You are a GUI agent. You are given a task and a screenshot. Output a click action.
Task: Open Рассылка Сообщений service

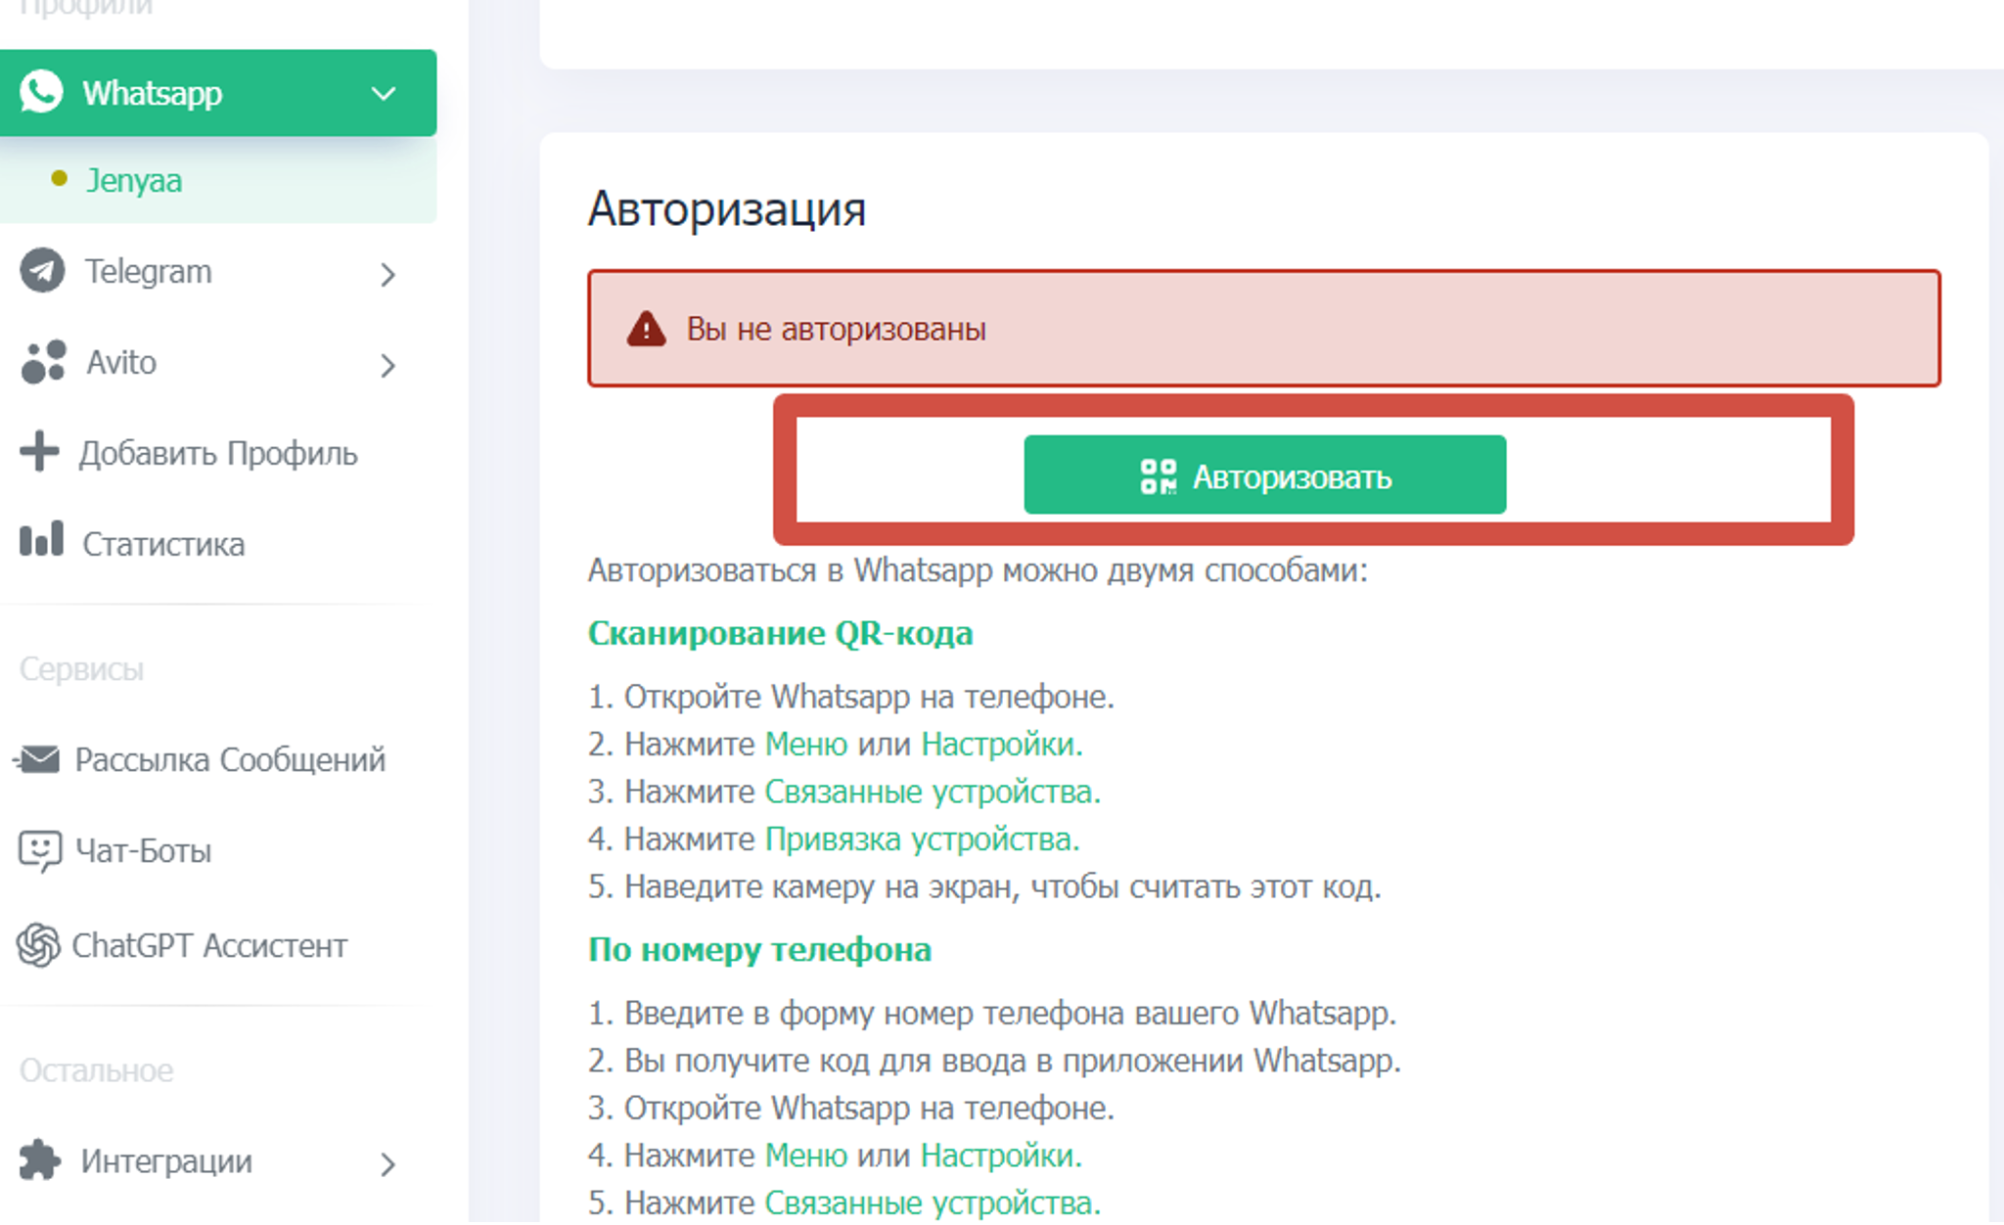click(230, 759)
